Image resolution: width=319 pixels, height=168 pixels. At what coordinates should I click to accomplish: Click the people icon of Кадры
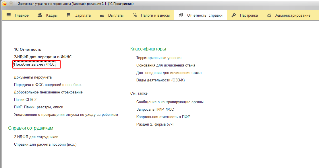click(x=40, y=15)
